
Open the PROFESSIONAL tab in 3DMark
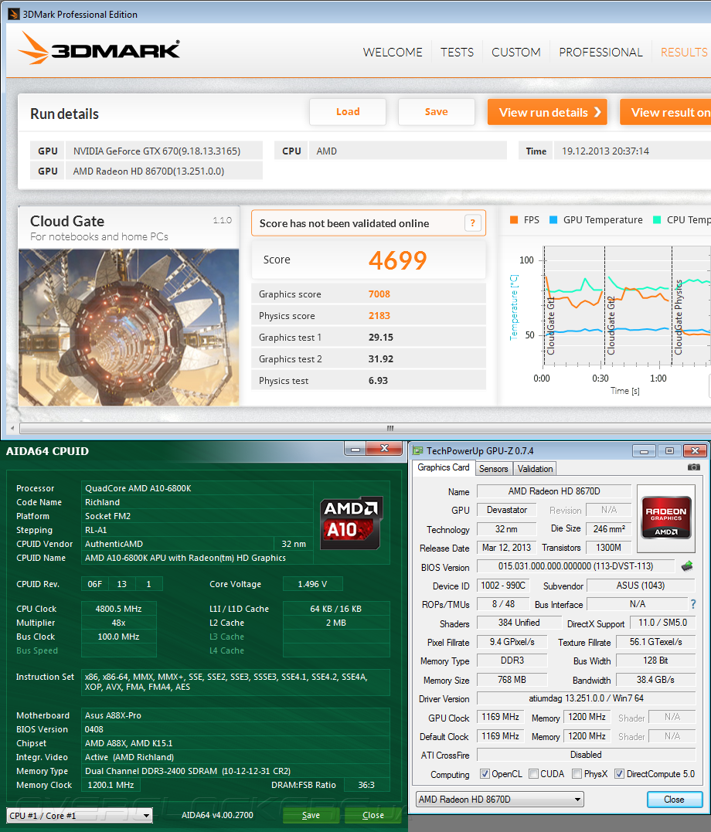pos(600,52)
